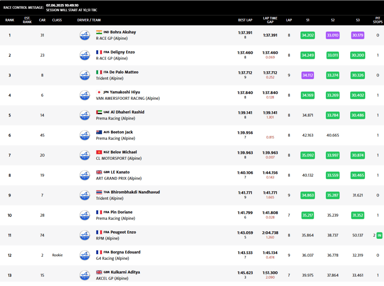Click team name G4 Racing (Alpine)
The height and width of the screenshot is (286, 384).
(x=112, y=258)
